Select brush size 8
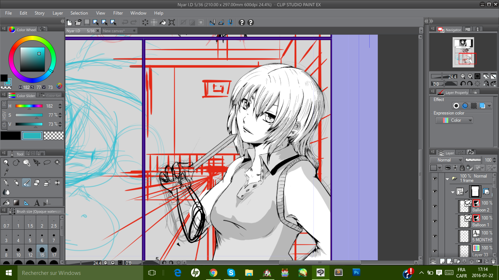 coord(6,252)
